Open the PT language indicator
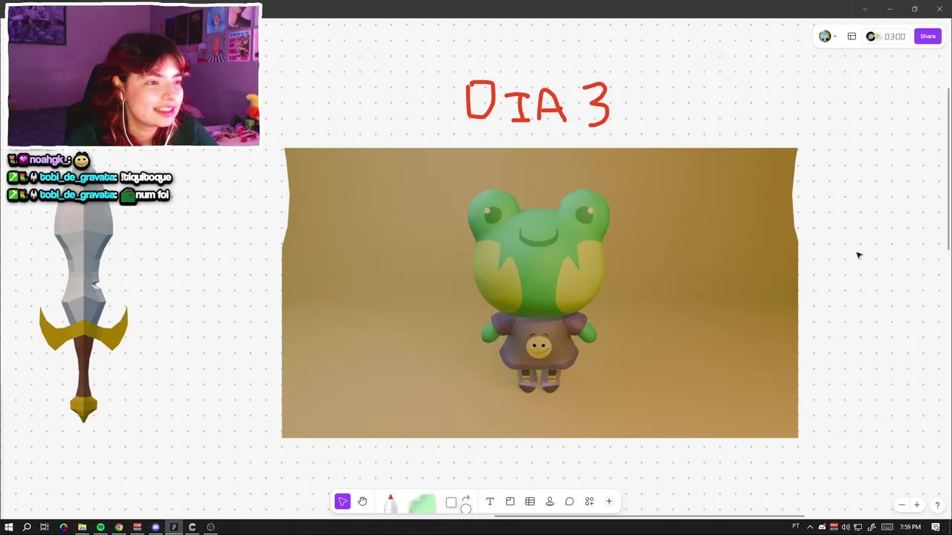Image resolution: width=952 pixels, height=535 pixels. pos(796,526)
